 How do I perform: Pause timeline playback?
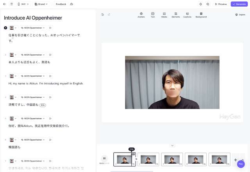click(104, 158)
